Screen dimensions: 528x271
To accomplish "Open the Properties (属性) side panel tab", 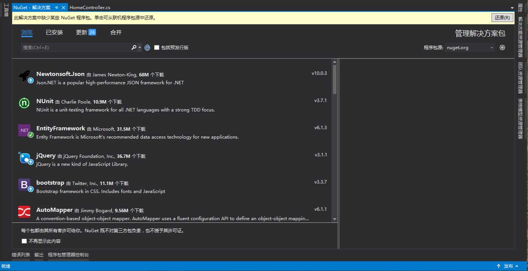I will coord(520,8).
